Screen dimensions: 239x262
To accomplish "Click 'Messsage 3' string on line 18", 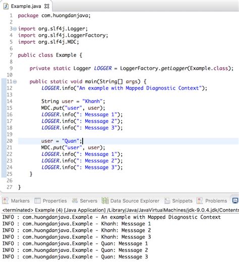I will point(98,128).
